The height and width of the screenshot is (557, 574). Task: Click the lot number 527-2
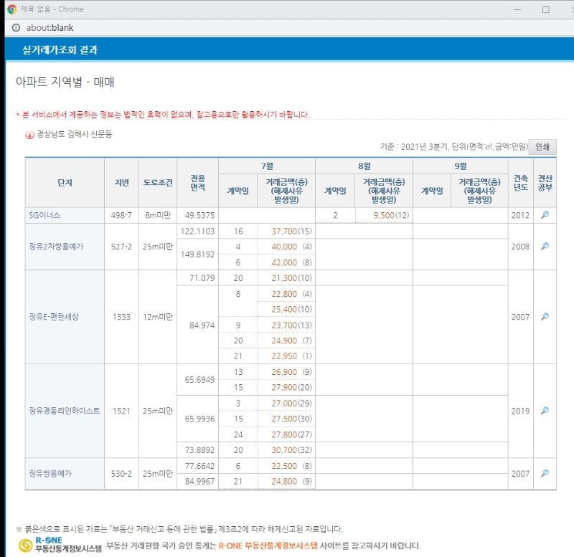click(121, 247)
